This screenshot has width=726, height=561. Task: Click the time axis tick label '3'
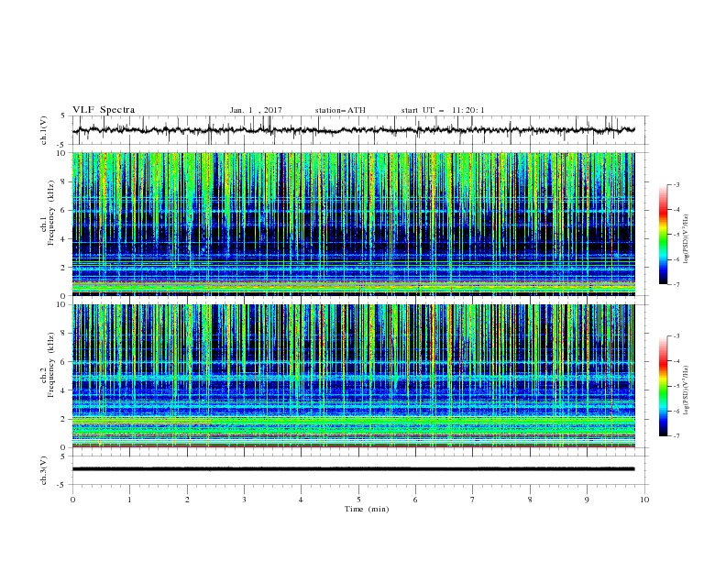[x=244, y=500]
